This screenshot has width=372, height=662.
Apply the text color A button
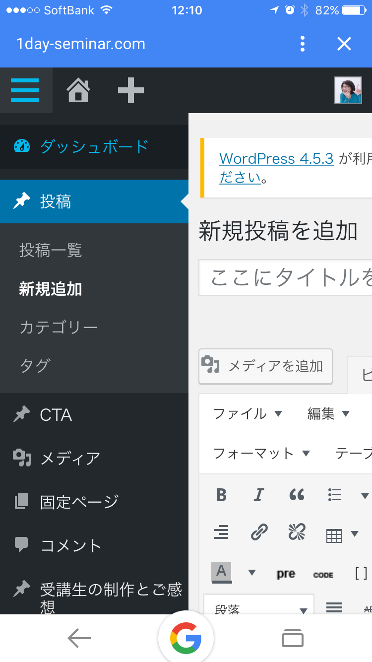click(221, 572)
